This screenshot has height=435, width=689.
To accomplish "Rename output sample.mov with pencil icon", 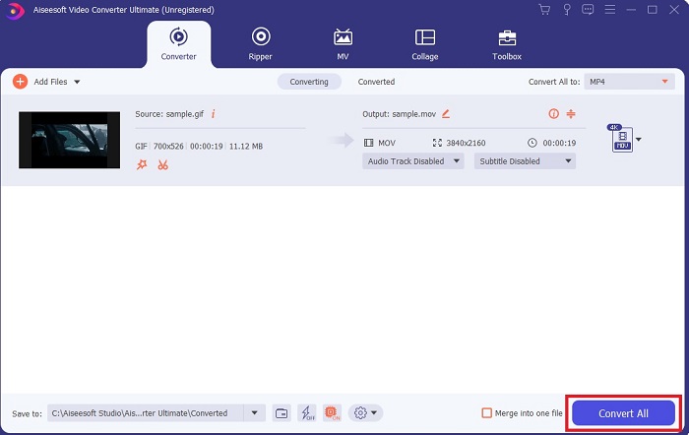I will point(446,114).
